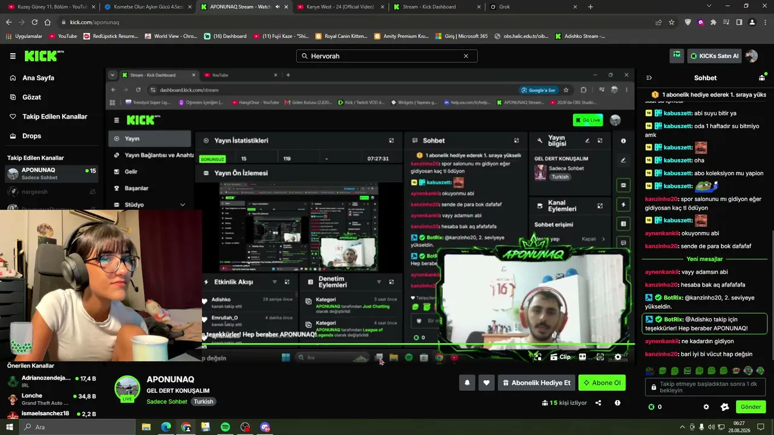Open a new browser tab
This screenshot has width=774, height=435.
[x=590, y=7]
